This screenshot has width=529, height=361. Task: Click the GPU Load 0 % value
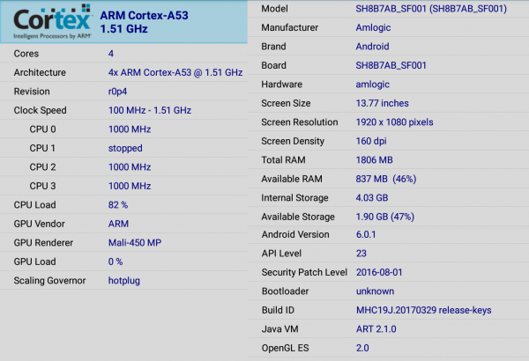tap(115, 262)
